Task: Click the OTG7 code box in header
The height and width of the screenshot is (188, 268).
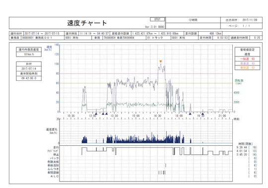Action: 157,19
